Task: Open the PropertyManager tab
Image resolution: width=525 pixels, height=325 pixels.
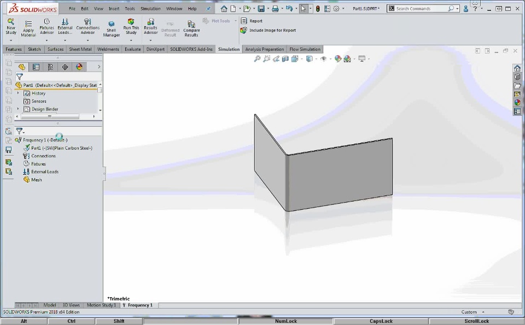Action: click(36, 67)
